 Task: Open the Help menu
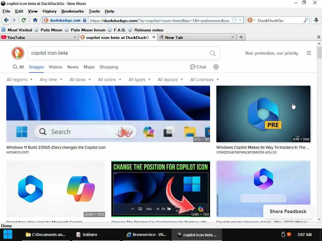(x=109, y=11)
